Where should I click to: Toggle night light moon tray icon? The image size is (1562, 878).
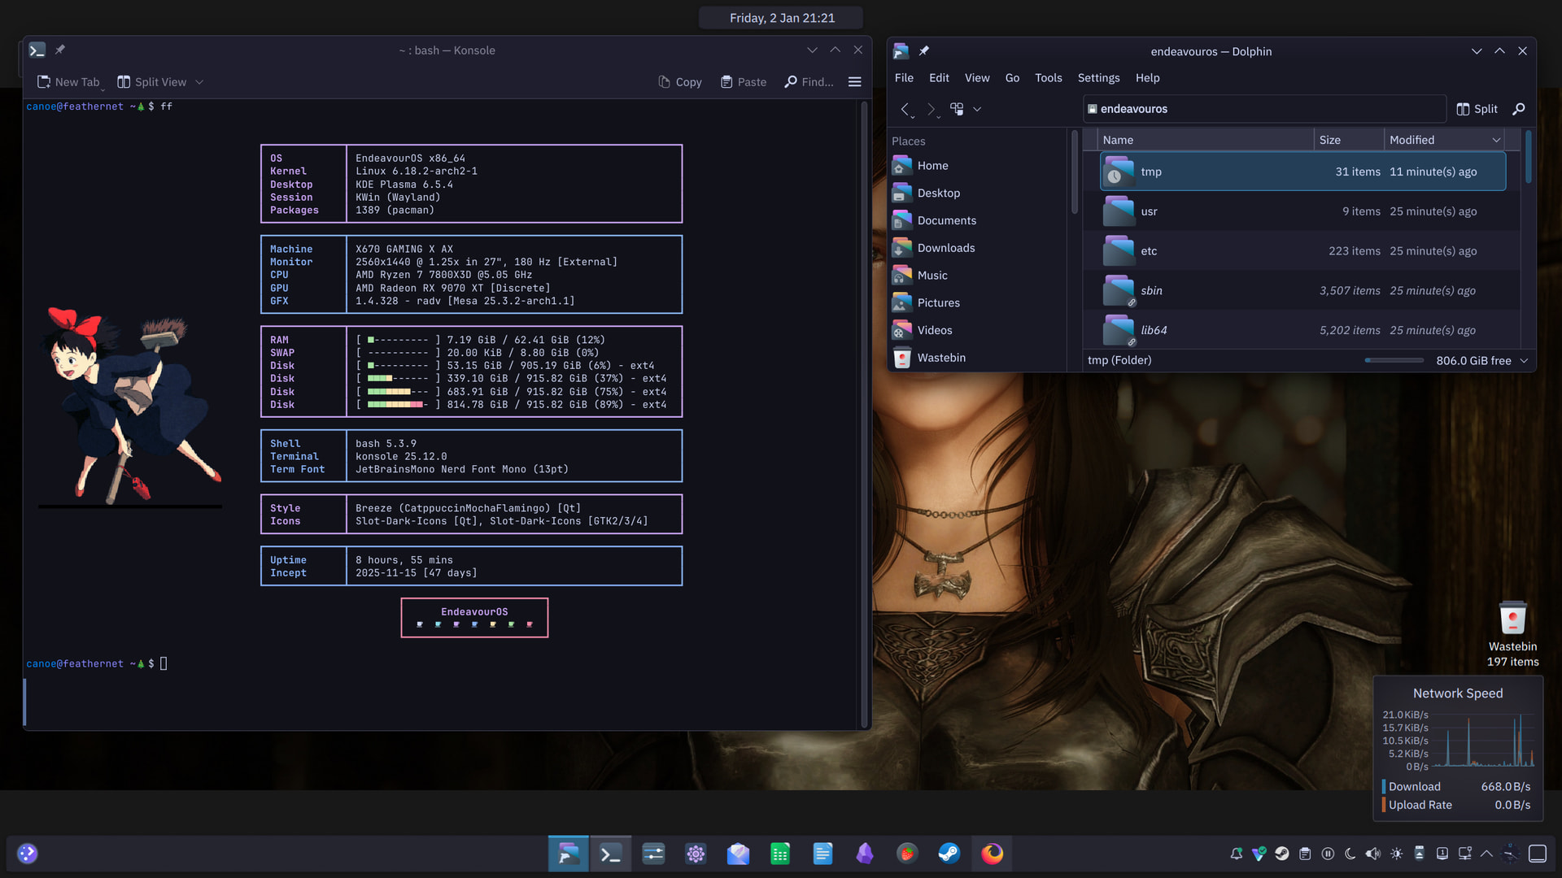click(x=1350, y=854)
